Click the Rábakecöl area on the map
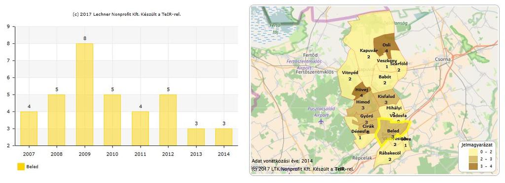505x183 pixels. (x=389, y=155)
